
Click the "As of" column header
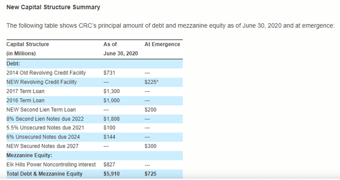pos(110,44)
